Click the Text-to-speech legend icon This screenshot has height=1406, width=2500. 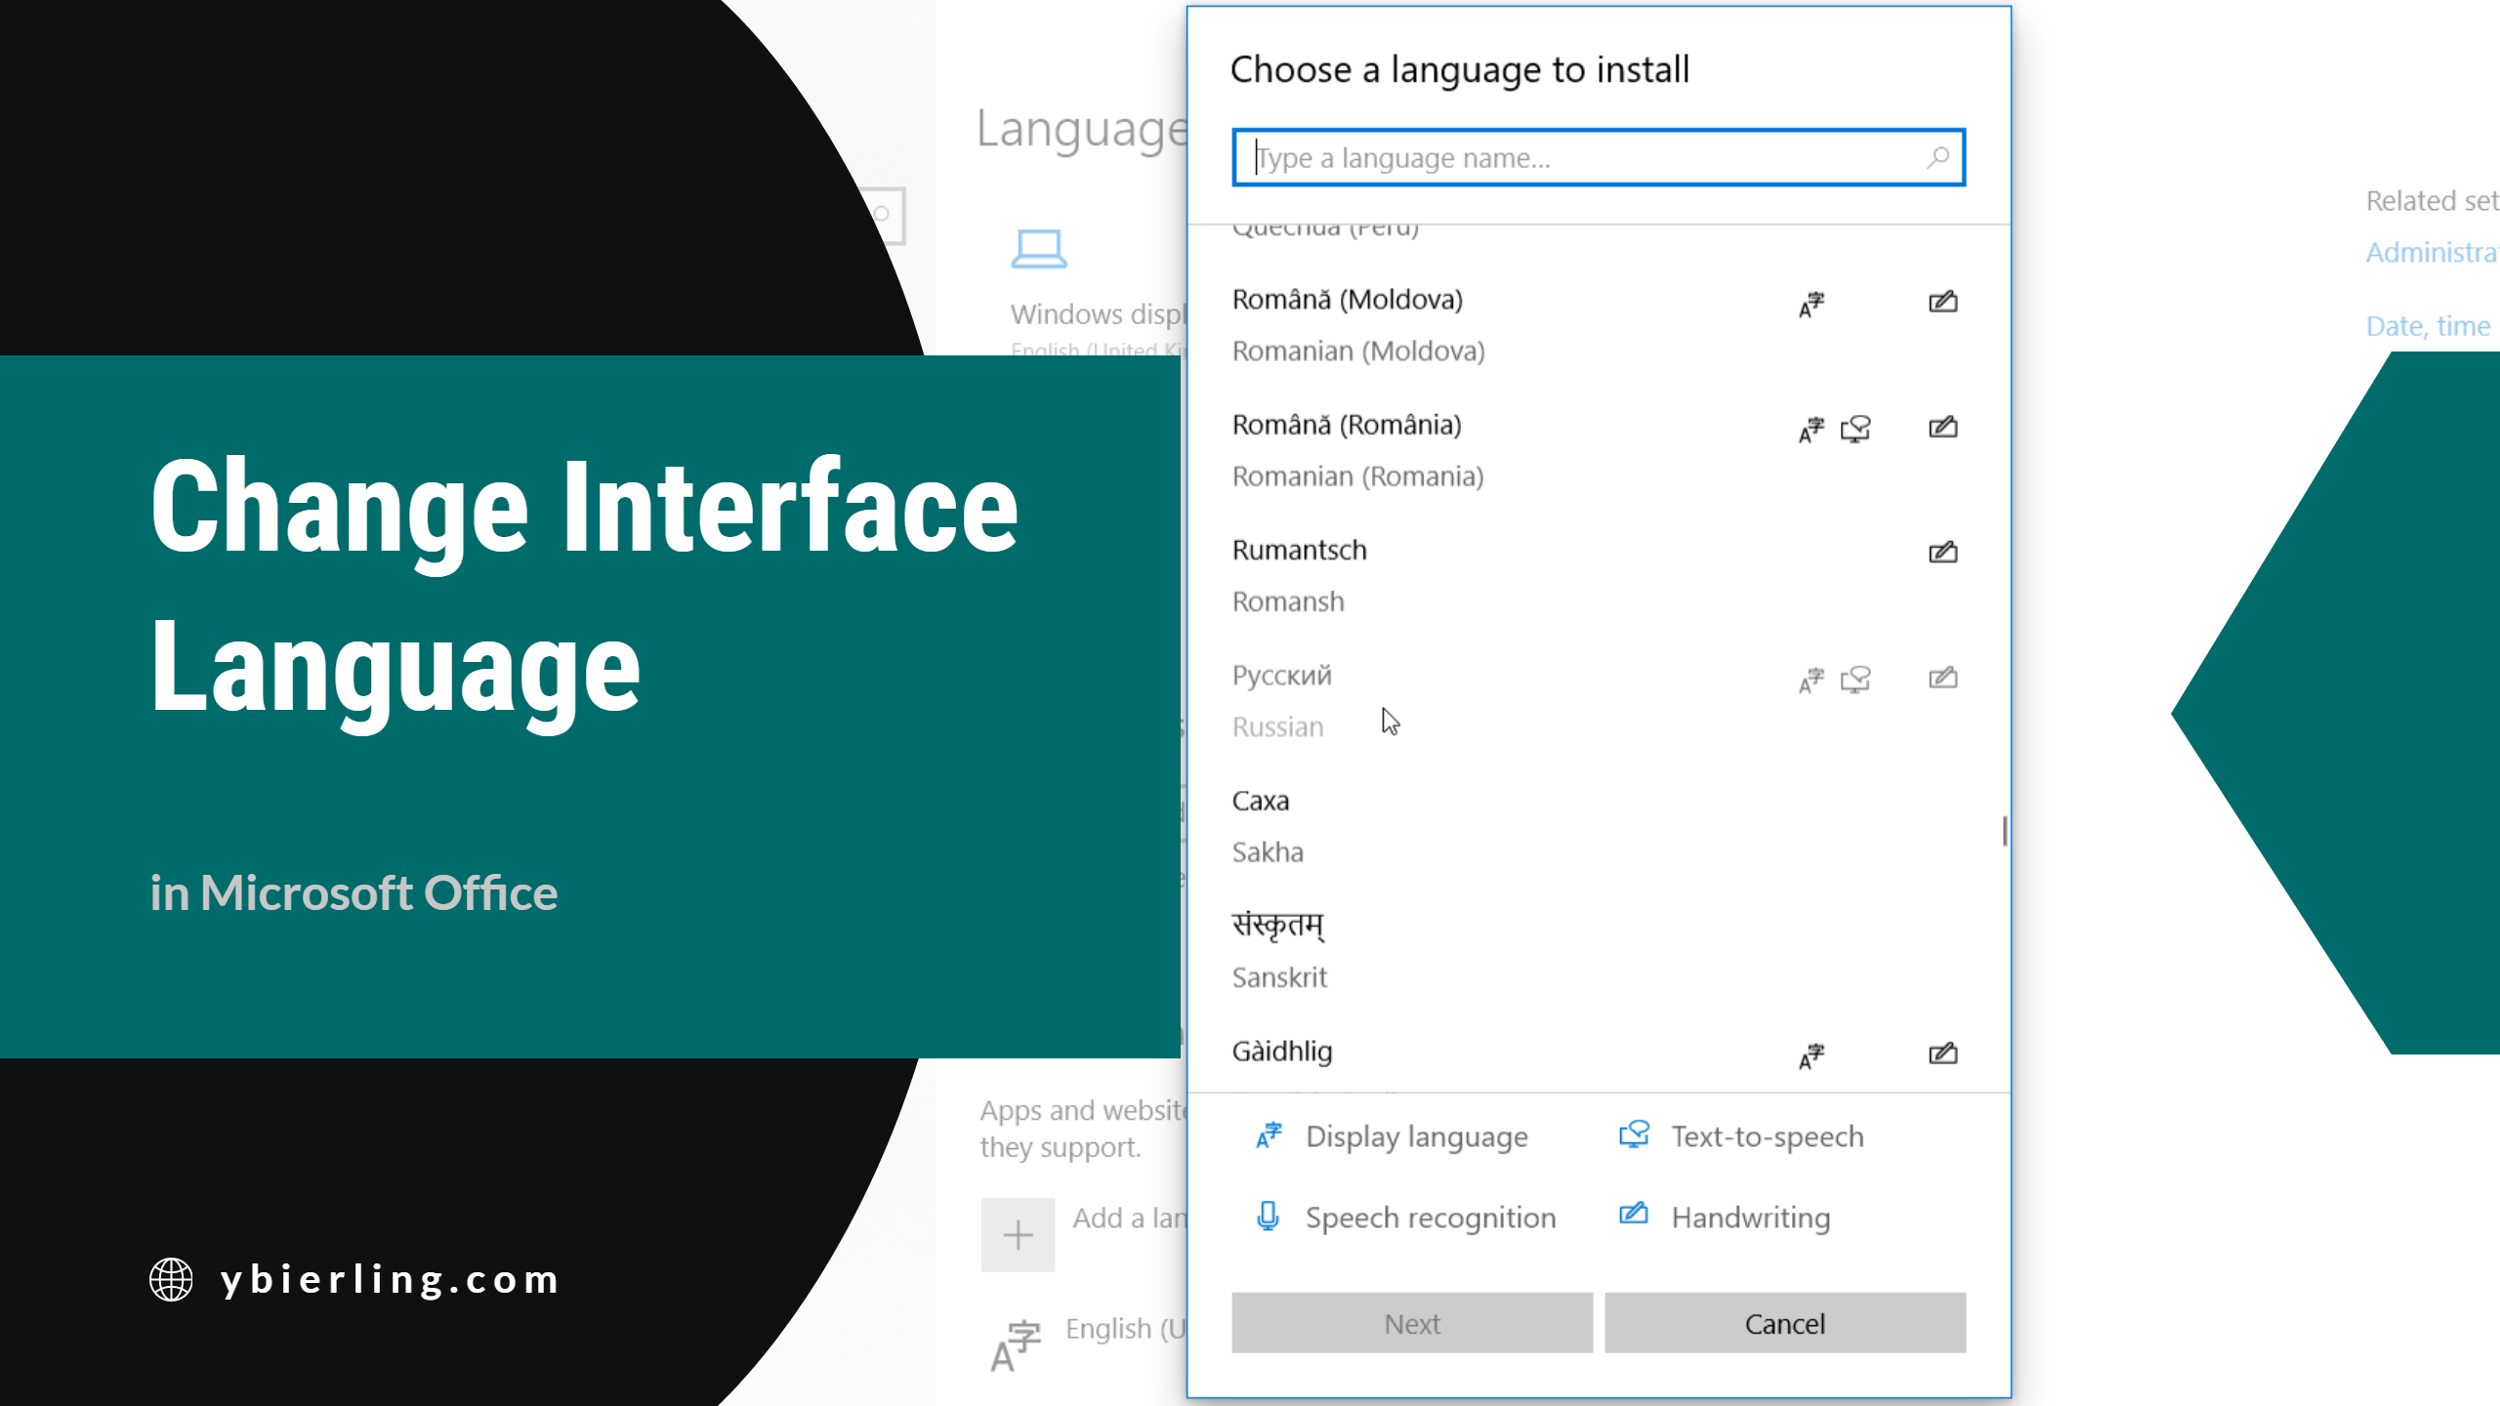pos(1634,1135)
